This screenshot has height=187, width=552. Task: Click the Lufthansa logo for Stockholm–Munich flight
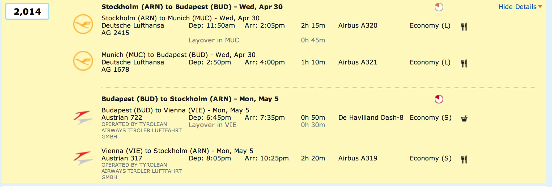click(x=83, y=24)
